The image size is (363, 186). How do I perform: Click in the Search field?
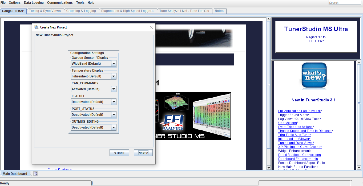point(345,3)
